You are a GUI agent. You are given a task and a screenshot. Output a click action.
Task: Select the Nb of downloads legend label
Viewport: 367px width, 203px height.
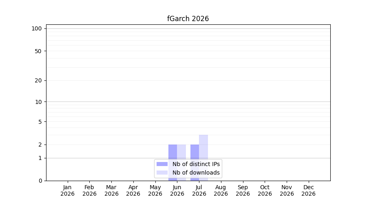pos(196,173)
